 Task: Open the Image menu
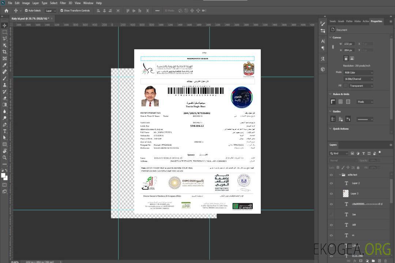(26, 3)
